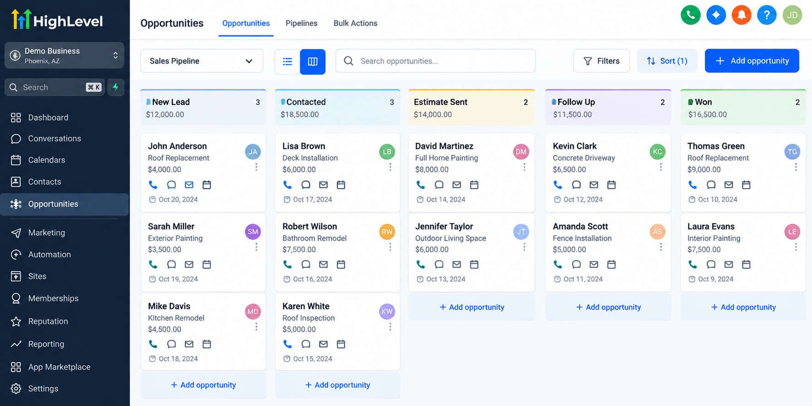Schedule appointment for Kevin Clark calendar icon

pos(611,185)
